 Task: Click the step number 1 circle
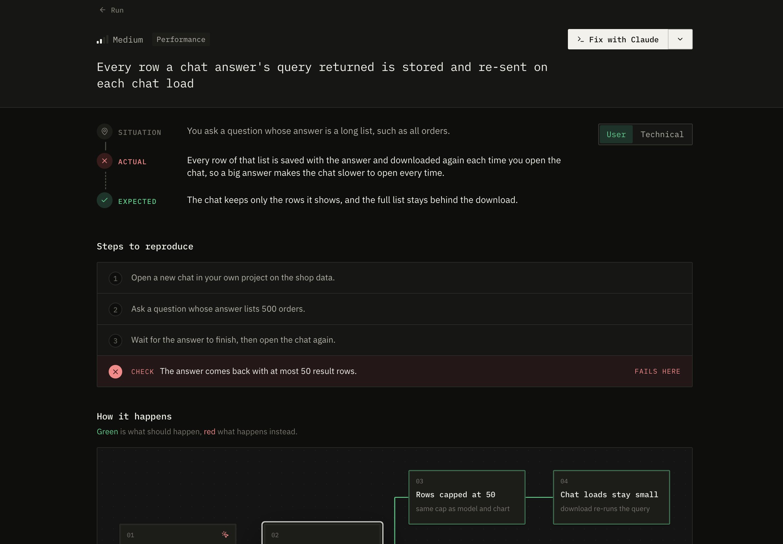(x=115, y=278)
